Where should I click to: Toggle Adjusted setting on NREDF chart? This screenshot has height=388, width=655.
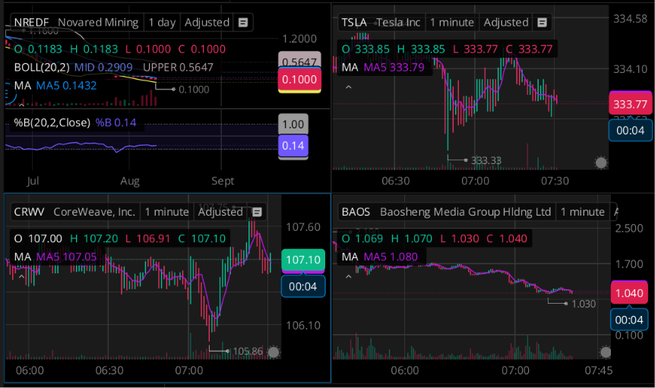[207, 23]
